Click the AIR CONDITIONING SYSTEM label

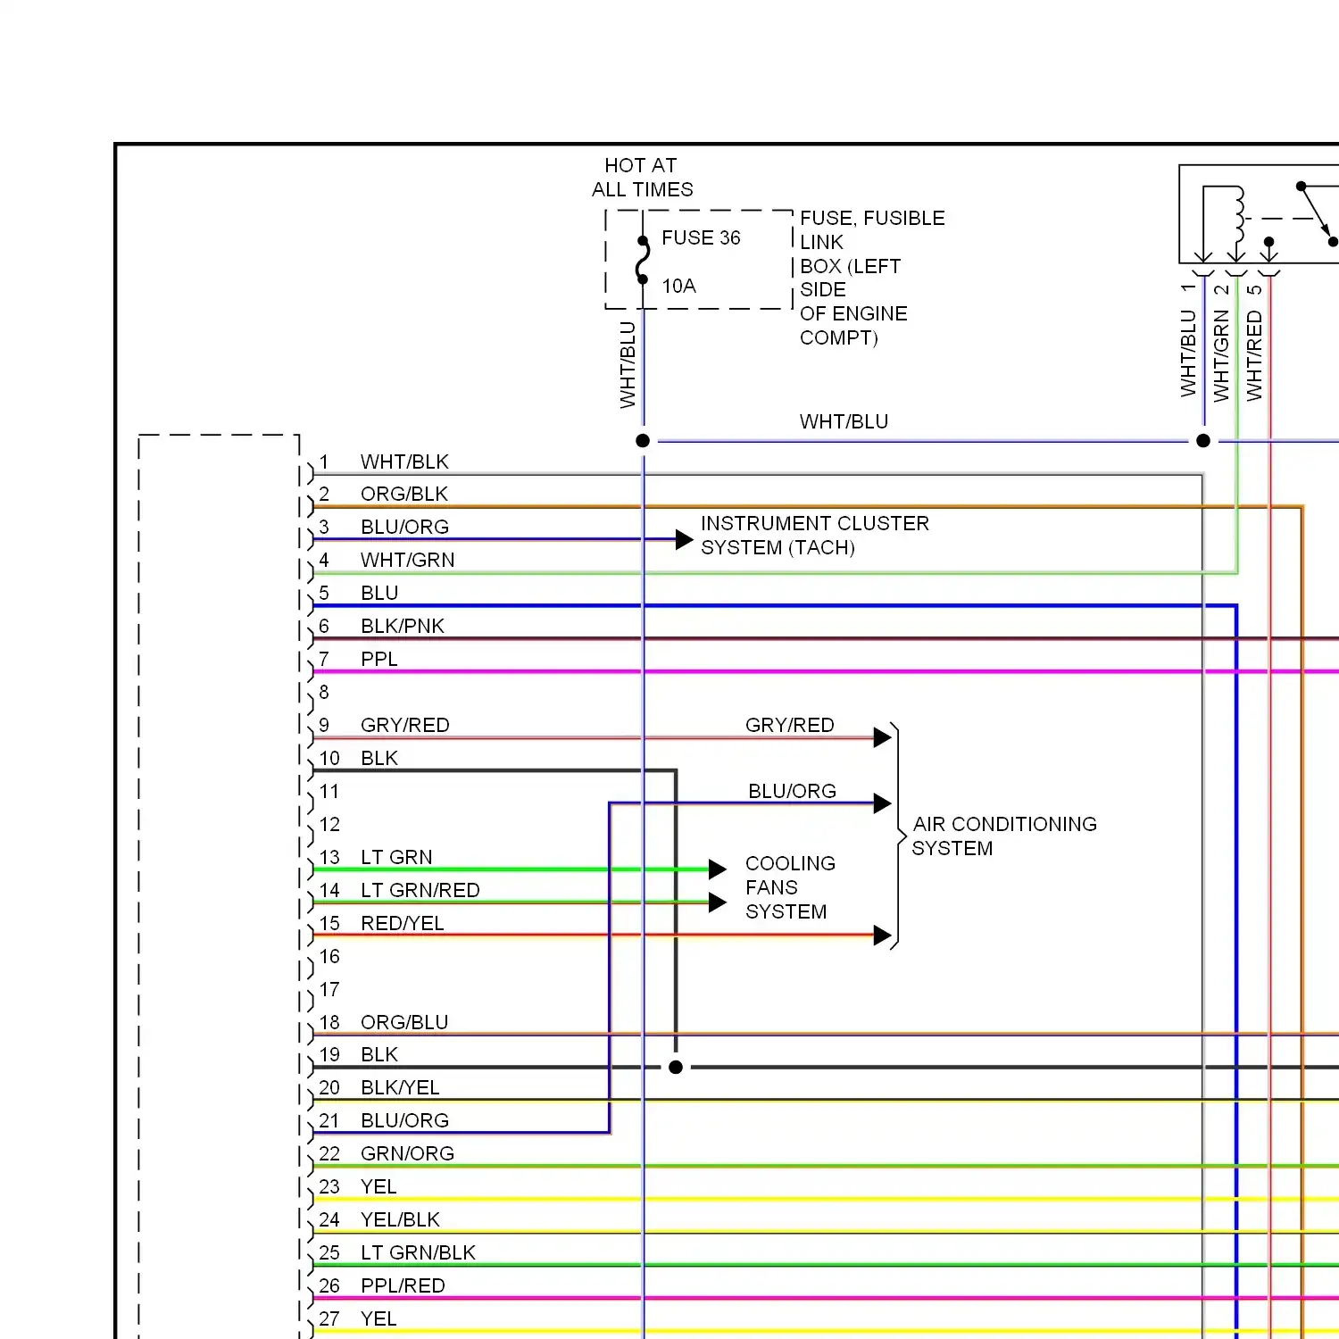tap(1004, 836)
